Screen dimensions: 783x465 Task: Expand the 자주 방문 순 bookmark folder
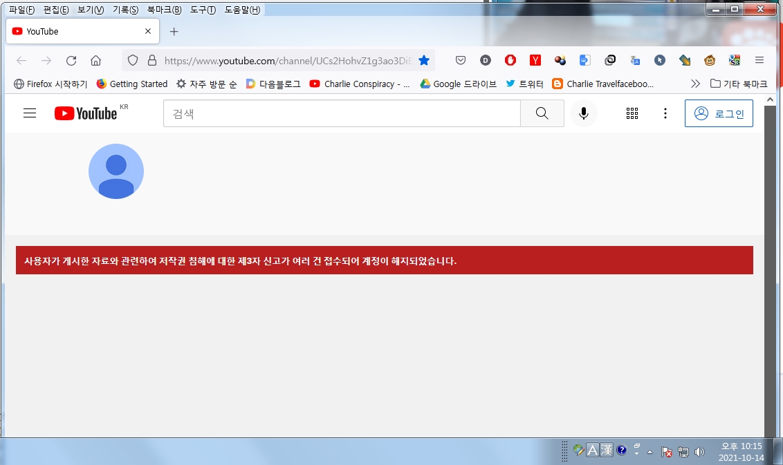point(206,84)
